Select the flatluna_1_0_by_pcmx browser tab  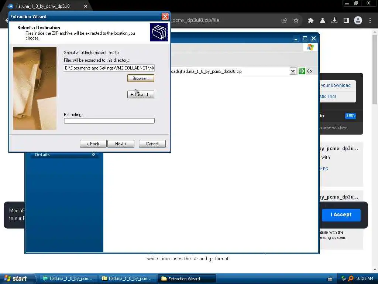point(43,6)
